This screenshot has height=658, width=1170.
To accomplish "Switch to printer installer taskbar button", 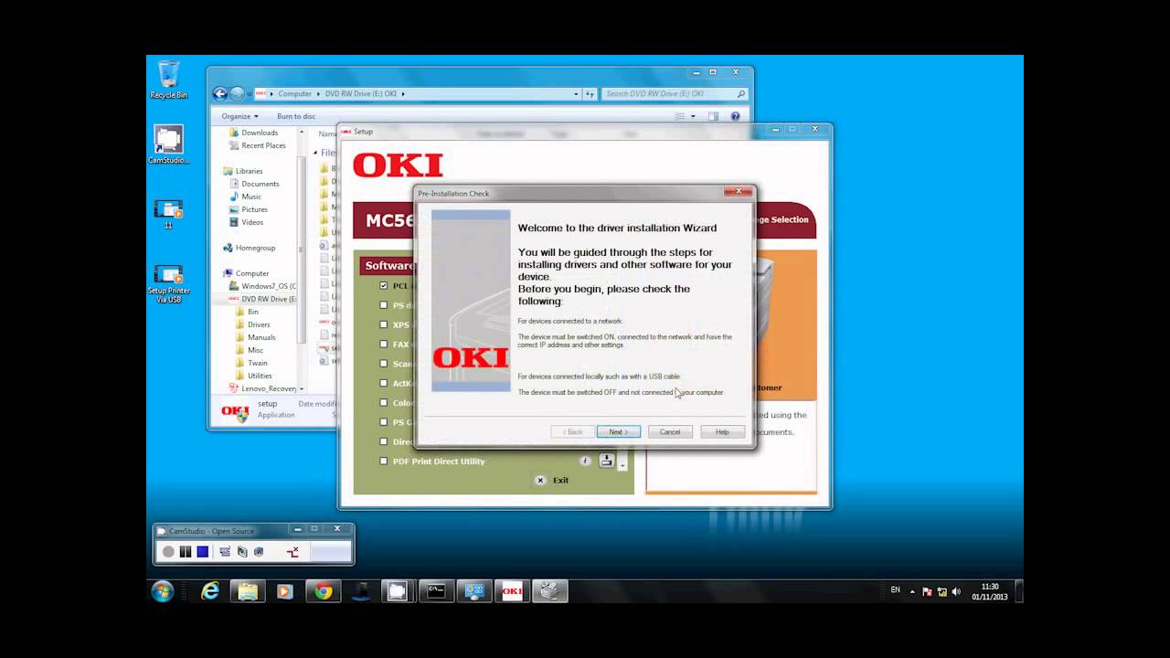I will pyautogui.click(x=549, y=591).
